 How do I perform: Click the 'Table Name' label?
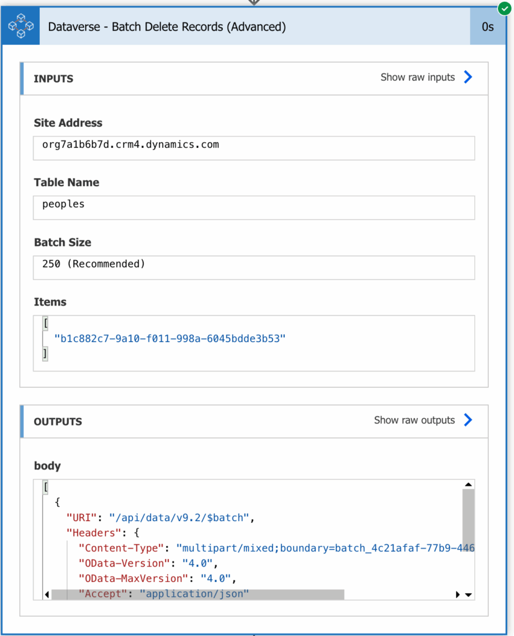tap(66, 182)
